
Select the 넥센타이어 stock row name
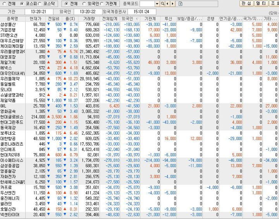10,215
